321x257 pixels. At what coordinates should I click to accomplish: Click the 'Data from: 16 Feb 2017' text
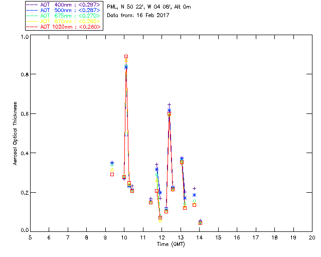click(x=138, y=15)
